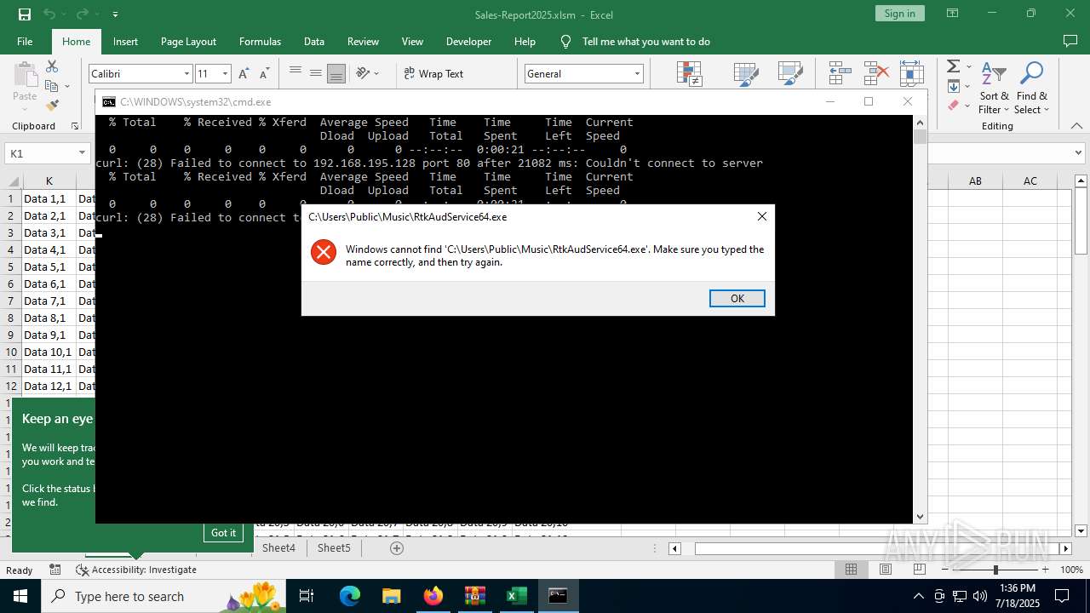The width and height of the screenshot is (1090, 613).
Task: Collapse the ribbon with the chevron
Action: pos(1077,126)
